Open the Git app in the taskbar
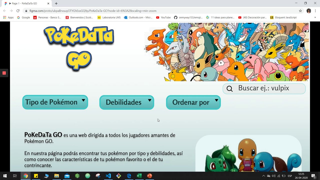320x180 pixels. (118, 176)
